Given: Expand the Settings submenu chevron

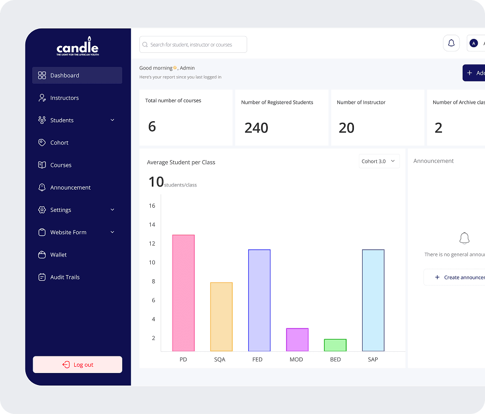Looking at the screenshot, I should click(112, 210).
